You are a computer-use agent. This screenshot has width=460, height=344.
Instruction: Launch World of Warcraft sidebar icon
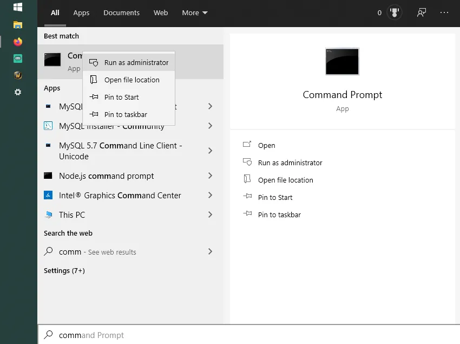[18, 75]
